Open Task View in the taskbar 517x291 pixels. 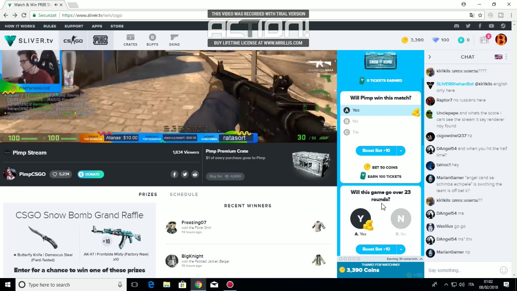pos(135,285)
